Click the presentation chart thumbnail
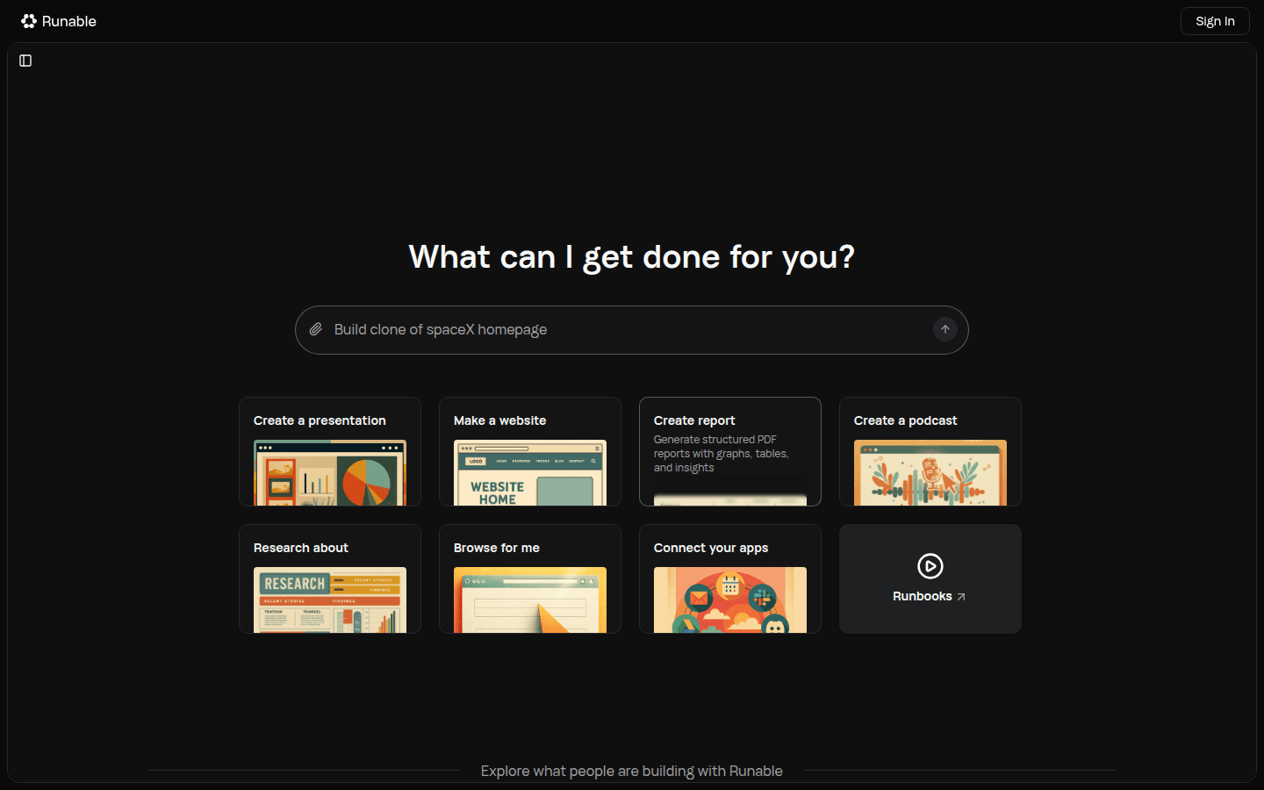This screenshot has width=1264, height=790. (x=330, y=473)
